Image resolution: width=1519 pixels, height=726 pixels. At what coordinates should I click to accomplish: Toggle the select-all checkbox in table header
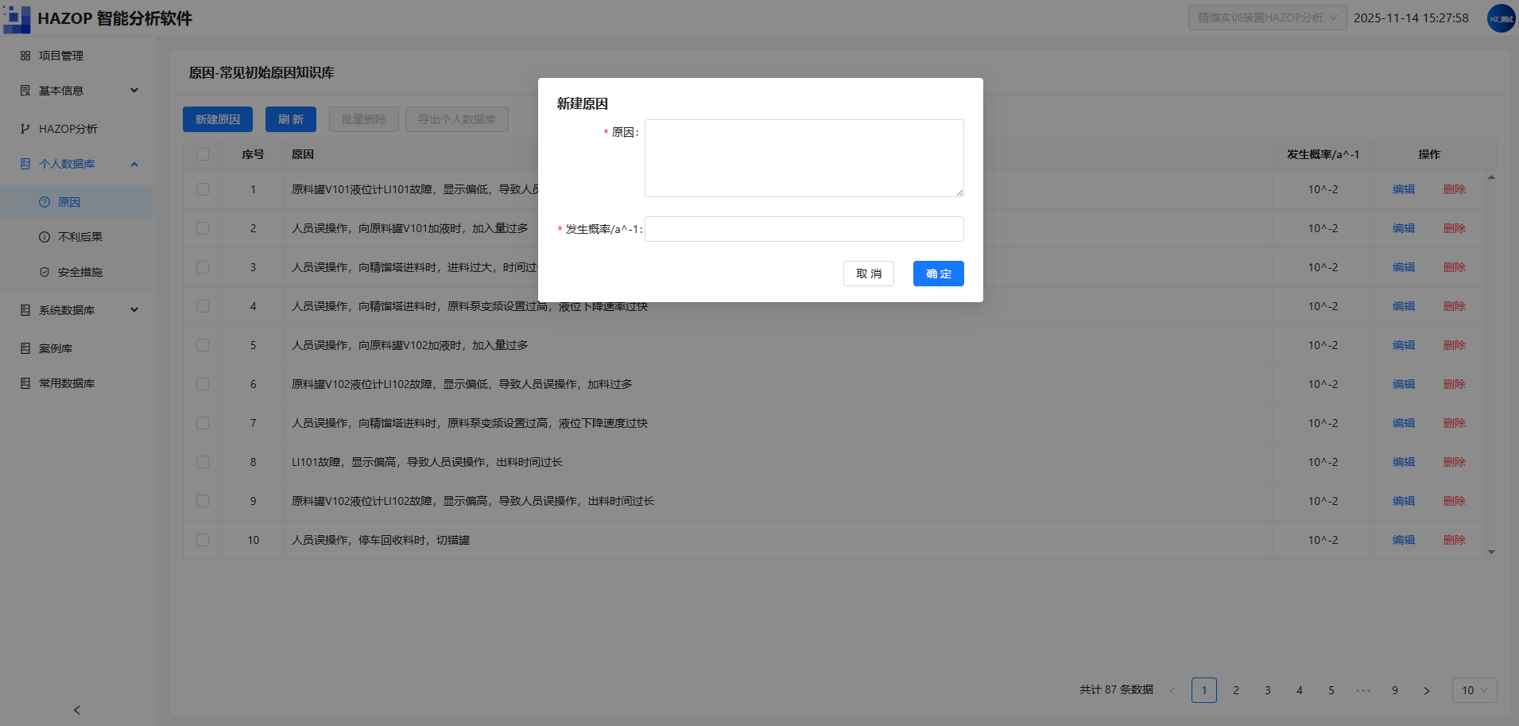203,154
